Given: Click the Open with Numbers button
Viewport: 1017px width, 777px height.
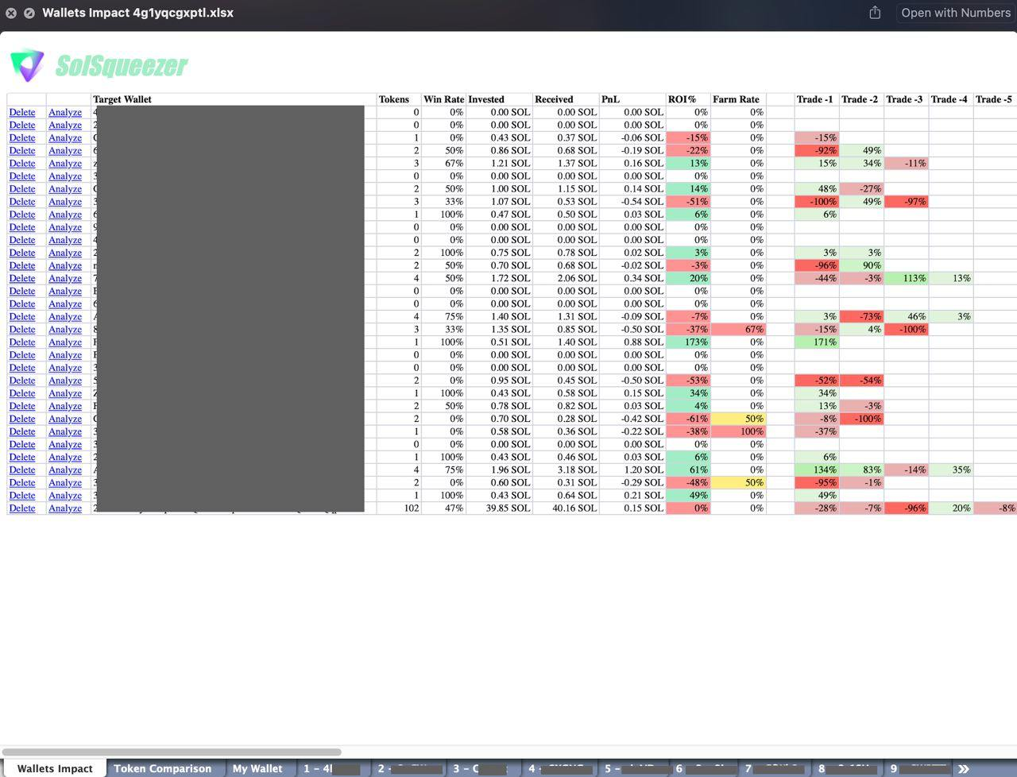Looking at the screenshot, I should [956, 13].
